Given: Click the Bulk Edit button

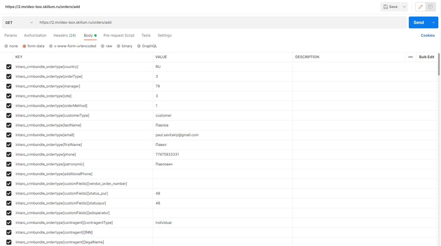Looking at the screenshot, I should 427,57.
